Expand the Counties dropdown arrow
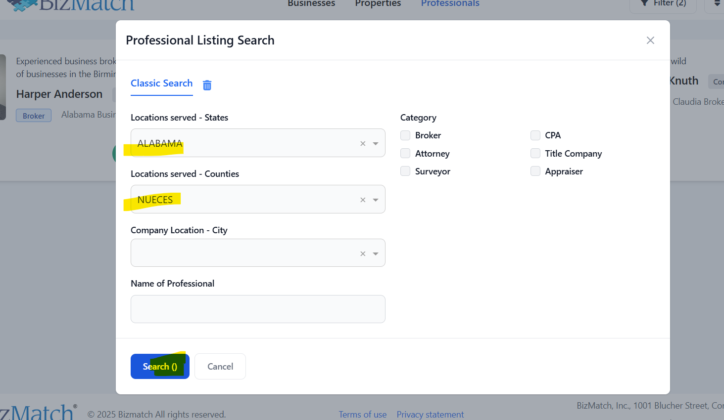This screenshot has height=420, width=724. coord(376,200)
